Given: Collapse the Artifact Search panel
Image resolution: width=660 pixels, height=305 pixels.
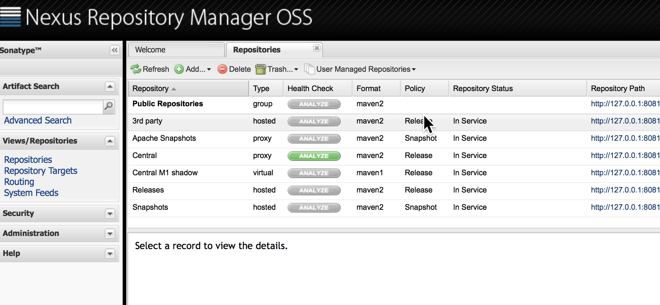Looking at the screenshot, I should point(110,87).
